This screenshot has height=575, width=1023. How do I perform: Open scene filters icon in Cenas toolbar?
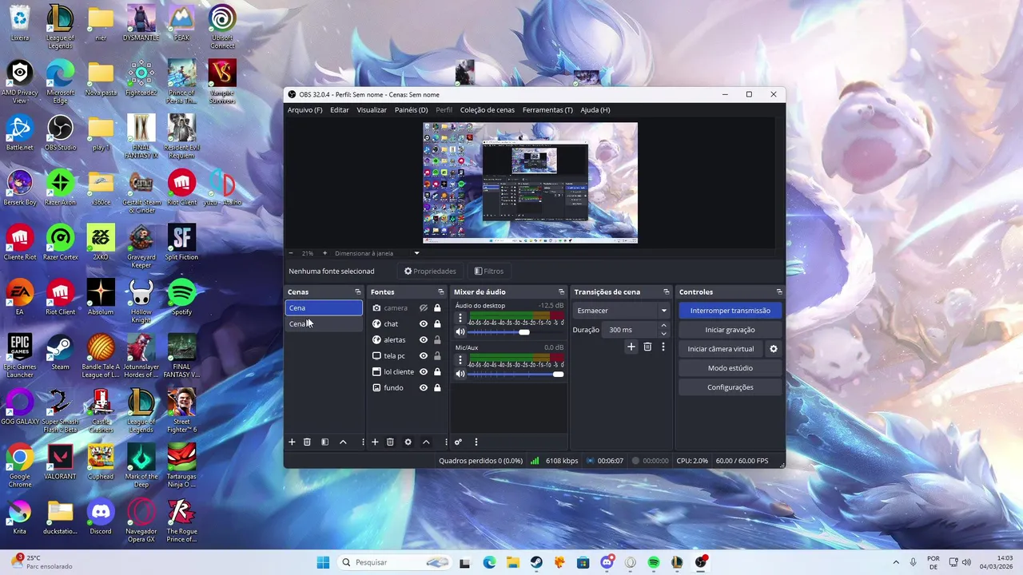[x=324, y=442]
